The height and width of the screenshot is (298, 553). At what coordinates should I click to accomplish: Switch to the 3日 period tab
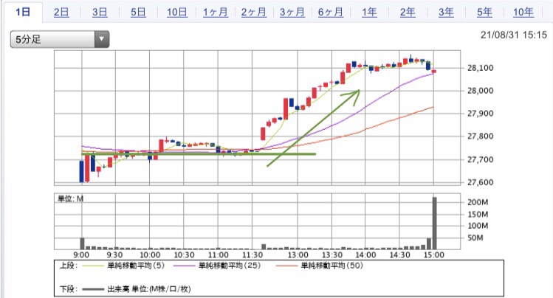(100, 13)
